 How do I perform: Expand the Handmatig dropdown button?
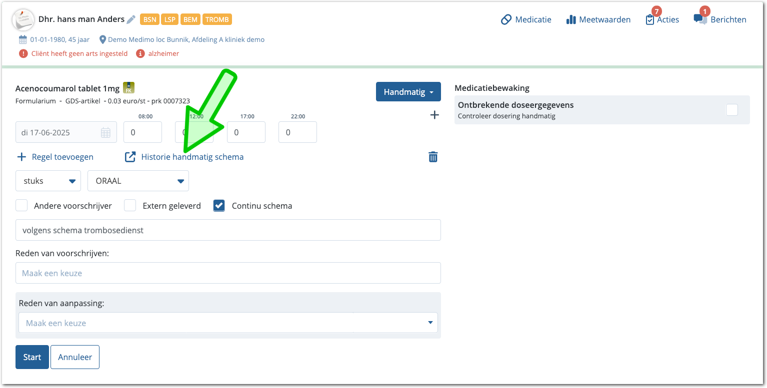click(408, 92)
